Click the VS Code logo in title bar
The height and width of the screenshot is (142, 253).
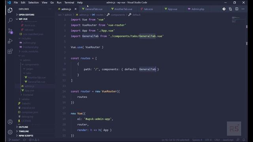tap(9, 2)
